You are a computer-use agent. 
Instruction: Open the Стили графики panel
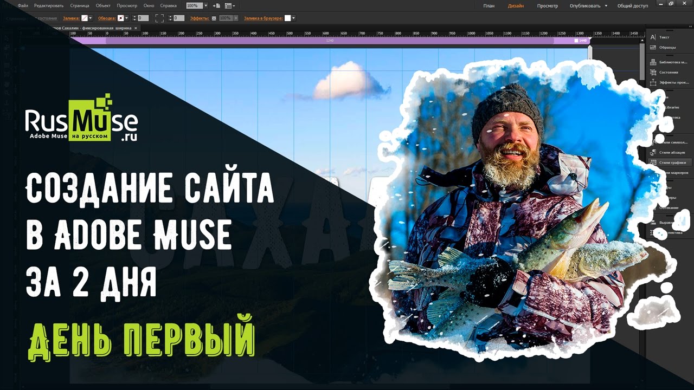669,162
